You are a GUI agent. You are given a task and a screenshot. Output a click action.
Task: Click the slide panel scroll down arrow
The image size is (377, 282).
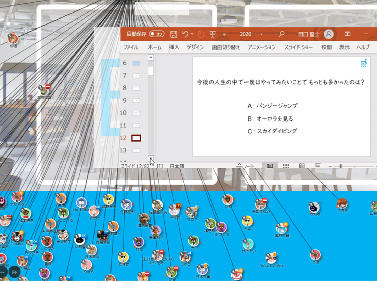tap(151, 158)
